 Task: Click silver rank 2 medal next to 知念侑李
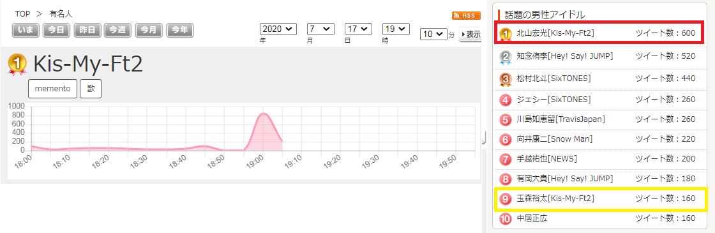click(505, 57)
